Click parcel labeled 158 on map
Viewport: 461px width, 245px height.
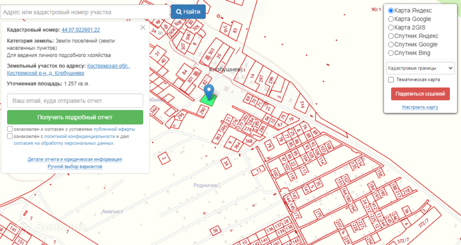click(380, 173)
